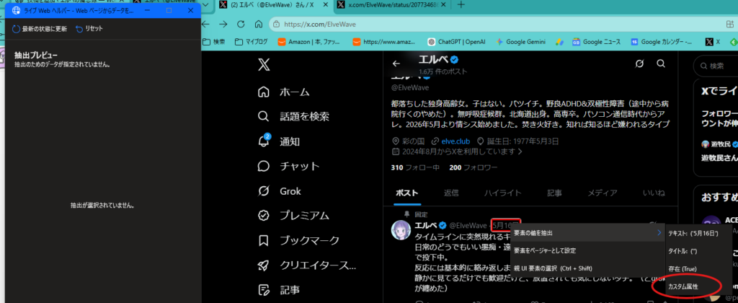Open 話題を検索 search page
Image resolution: width=738 pixels, height=303 pixels.
294,116
